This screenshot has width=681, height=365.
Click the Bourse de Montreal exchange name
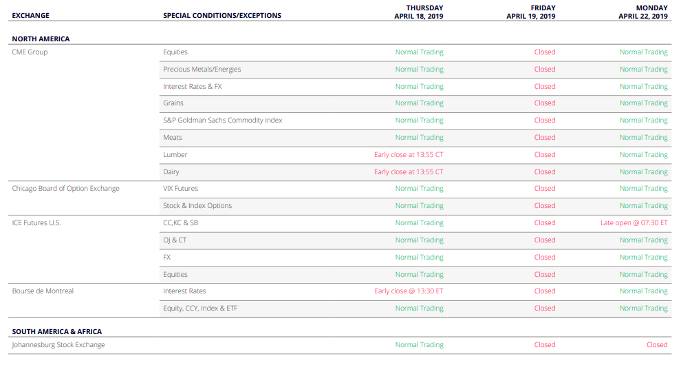(43, 291)
